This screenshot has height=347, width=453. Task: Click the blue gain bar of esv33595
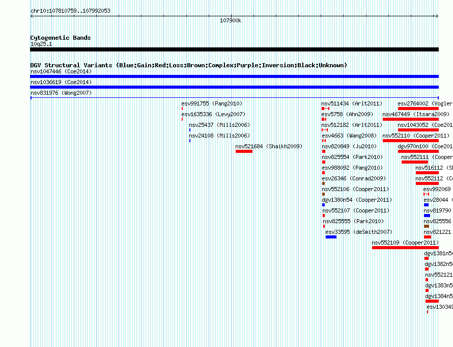pos(331,237)
